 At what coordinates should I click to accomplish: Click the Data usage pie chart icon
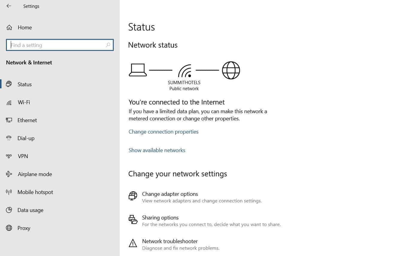(x=9, y=210)
